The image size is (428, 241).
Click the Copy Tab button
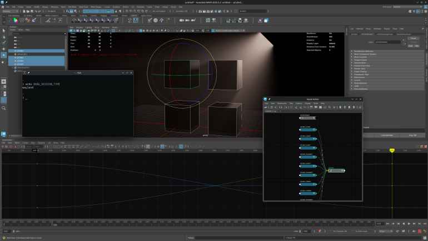[x=412, y=135]
